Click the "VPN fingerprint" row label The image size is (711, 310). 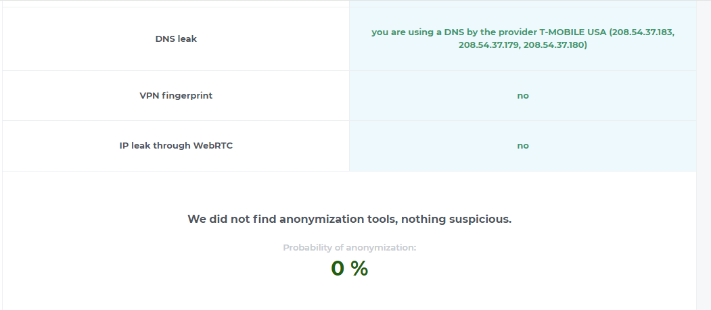click(x=176, y=95)
